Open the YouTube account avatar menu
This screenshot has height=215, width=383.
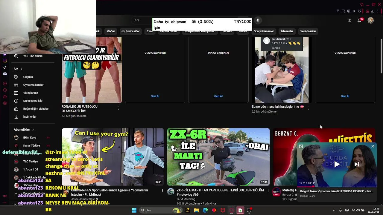[x=371, y=20]
